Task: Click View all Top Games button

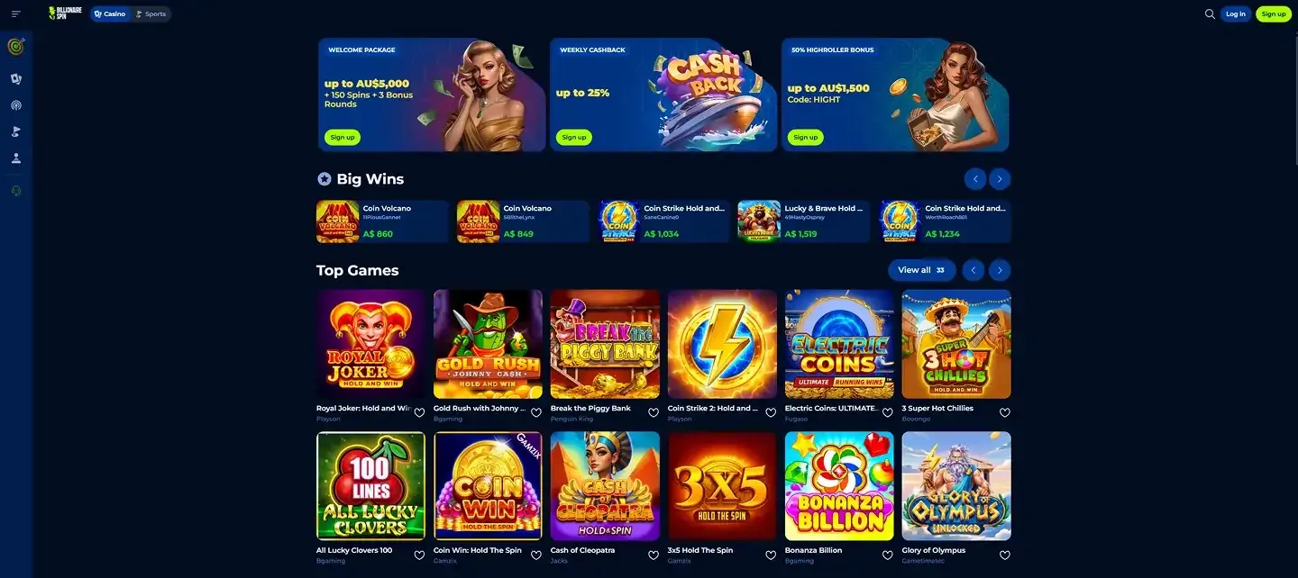Action: (x=922, y=270)
